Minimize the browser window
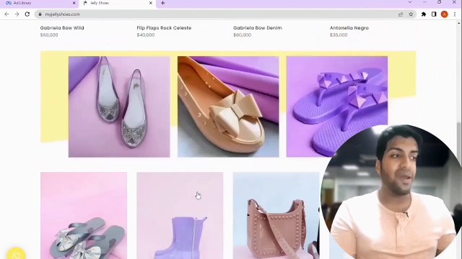 tap(424, 2)
